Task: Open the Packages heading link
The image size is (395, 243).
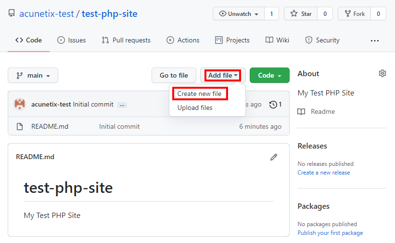Action: click(313, 206)
